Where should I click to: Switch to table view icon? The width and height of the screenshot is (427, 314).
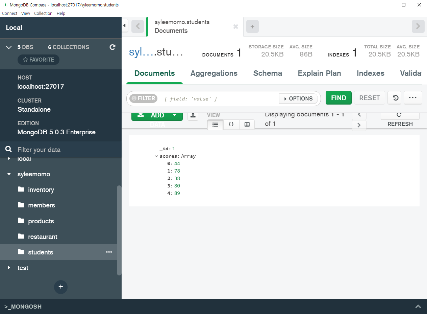point(247,125)
